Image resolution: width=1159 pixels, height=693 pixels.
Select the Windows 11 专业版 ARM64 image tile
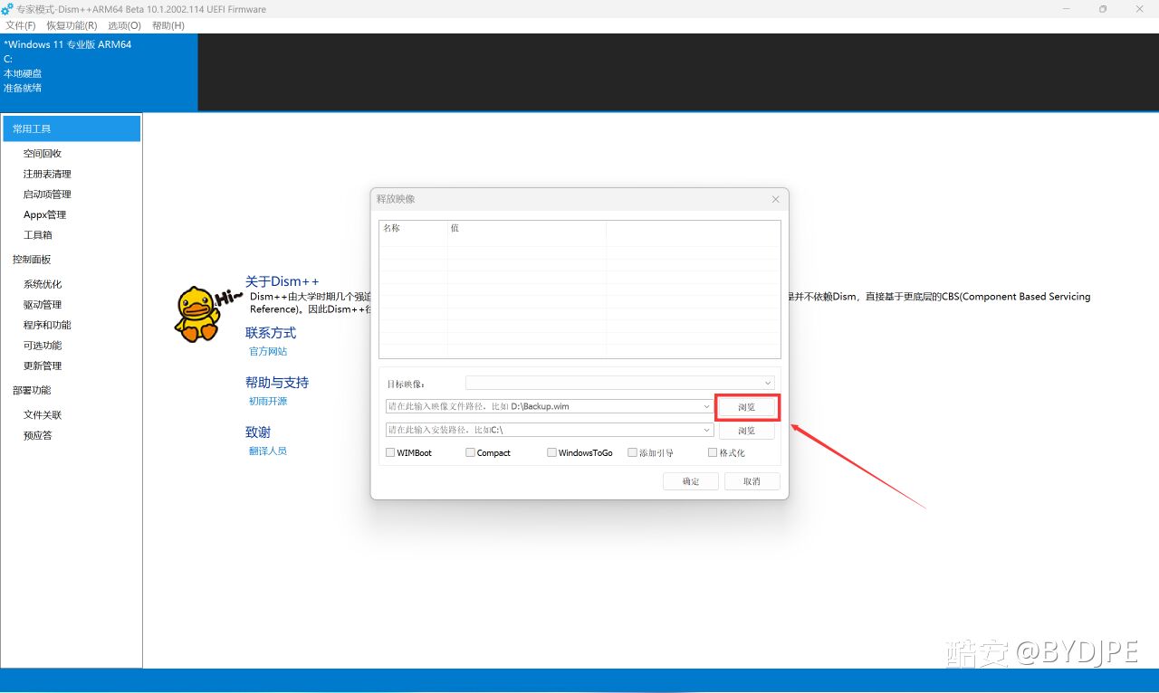click(99, 71)
